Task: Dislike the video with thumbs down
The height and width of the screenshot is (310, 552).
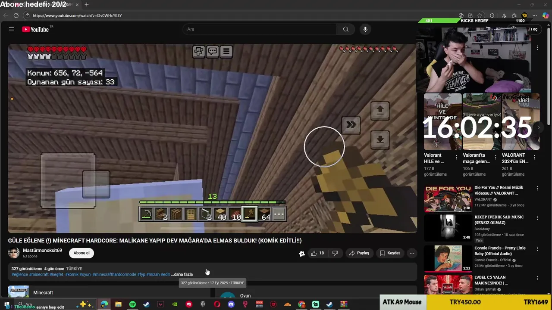Action: click(x=335, y=253)
